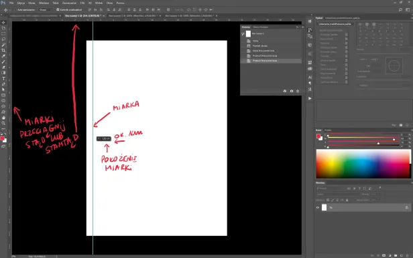Open the collapsed Character panel icon

coord(310,78)
